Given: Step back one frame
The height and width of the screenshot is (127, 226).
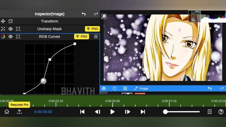Looking at the screenshot, I should point(97,112).
